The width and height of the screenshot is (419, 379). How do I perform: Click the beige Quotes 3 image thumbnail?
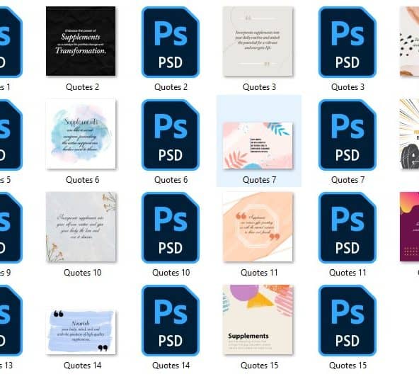258,41
